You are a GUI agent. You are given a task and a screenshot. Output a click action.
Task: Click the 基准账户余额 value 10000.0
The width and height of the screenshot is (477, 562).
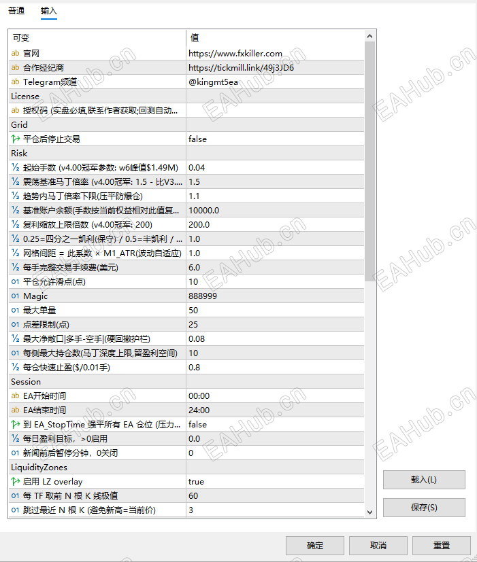275,211
